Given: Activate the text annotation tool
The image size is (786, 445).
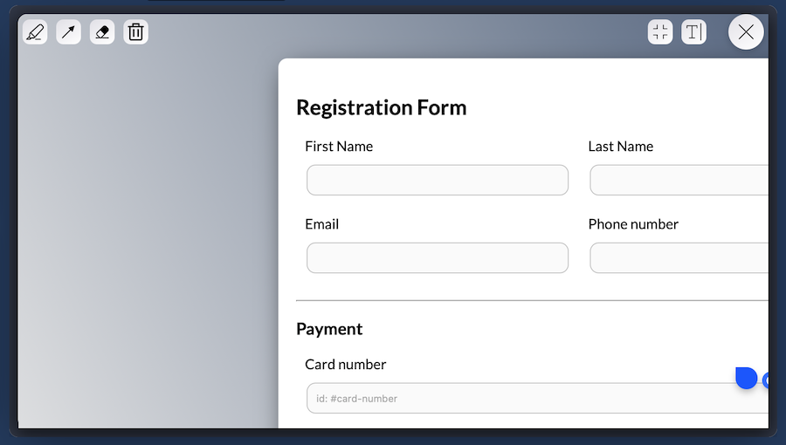Looking at the screenshot, I should (x=693, y=32).
